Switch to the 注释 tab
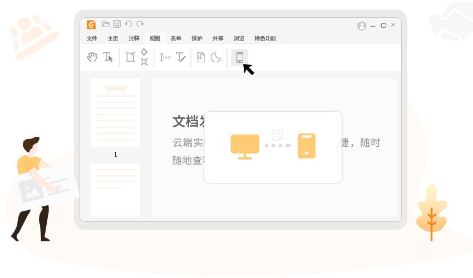473x278 pixels. point(134,38)
